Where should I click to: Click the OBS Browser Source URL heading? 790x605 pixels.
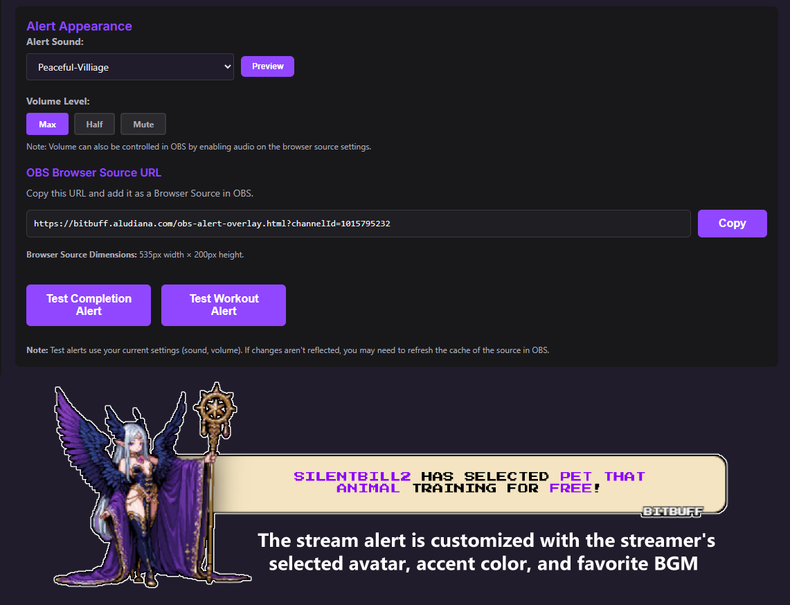point(93,173)
